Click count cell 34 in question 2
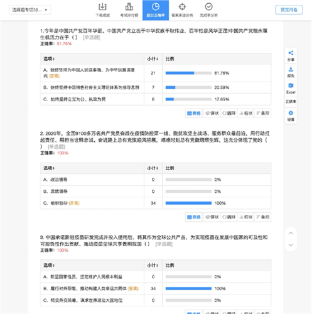 click(x=153, y=203)
